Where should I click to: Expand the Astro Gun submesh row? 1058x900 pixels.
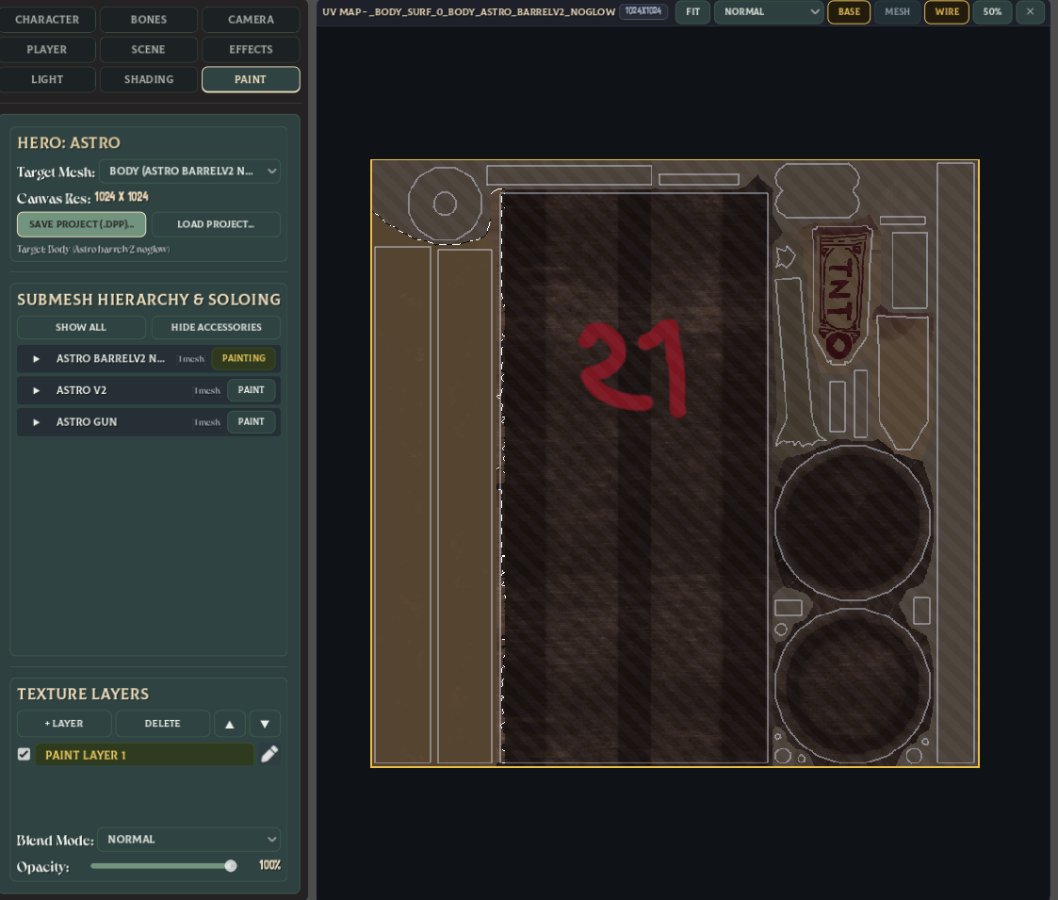37,422
